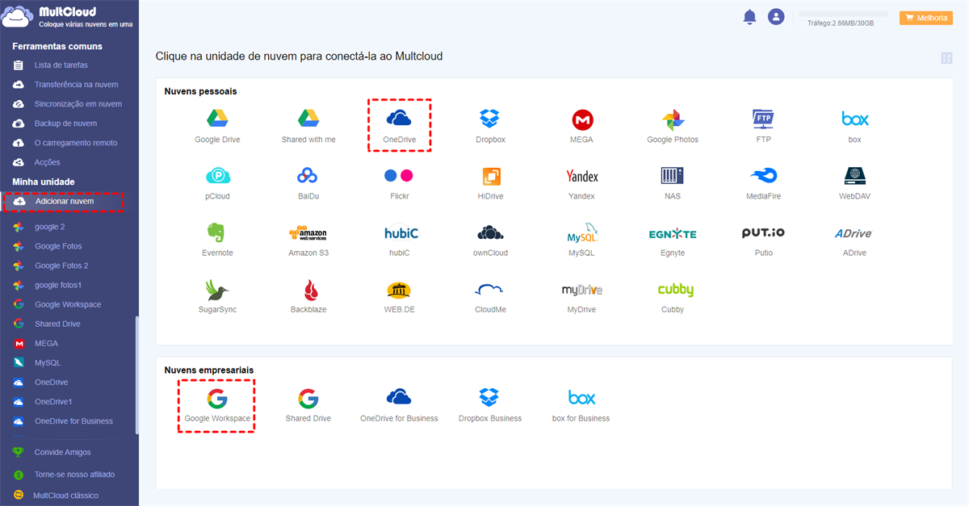Click the MultCloud logo
The width and height of the screenshot is (969, 506).
(67, 17)
